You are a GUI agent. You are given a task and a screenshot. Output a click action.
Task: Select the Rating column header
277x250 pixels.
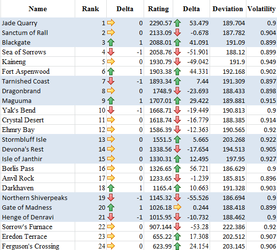158,9
